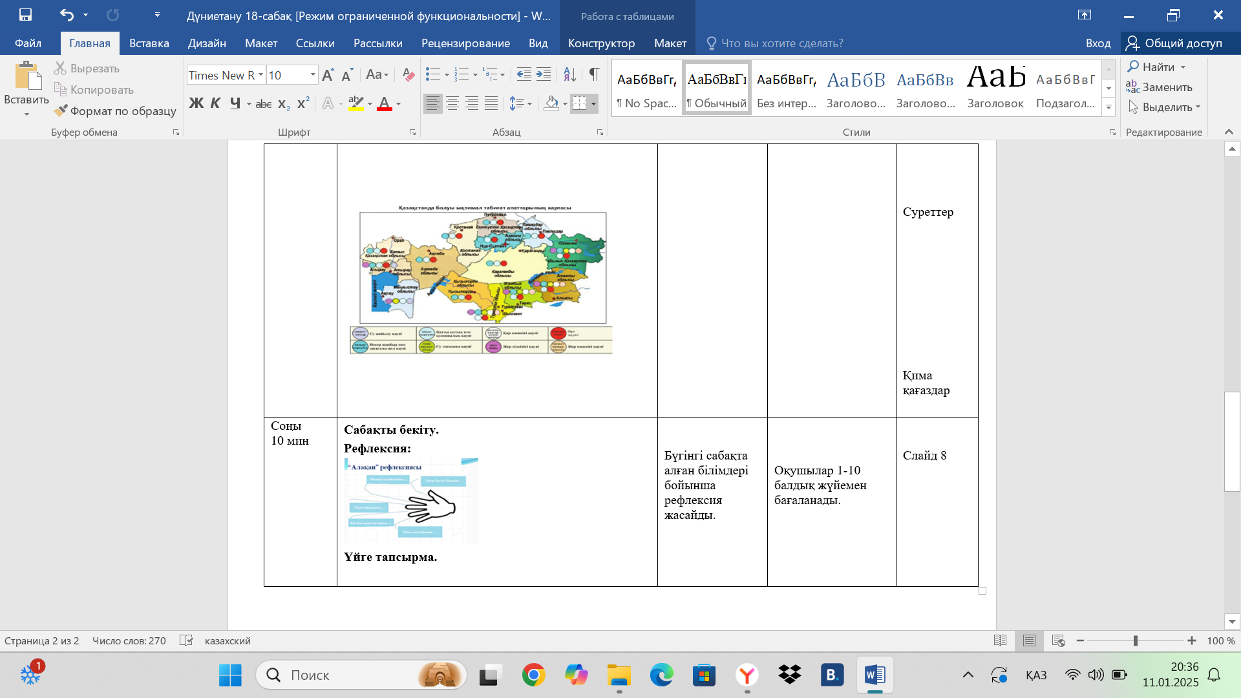Expand the Styles gallery more arrow
This screenshot has width=1241, height=698.
(x=1108, y=107)
